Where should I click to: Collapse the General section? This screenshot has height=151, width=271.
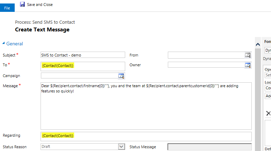pos(4,44)
